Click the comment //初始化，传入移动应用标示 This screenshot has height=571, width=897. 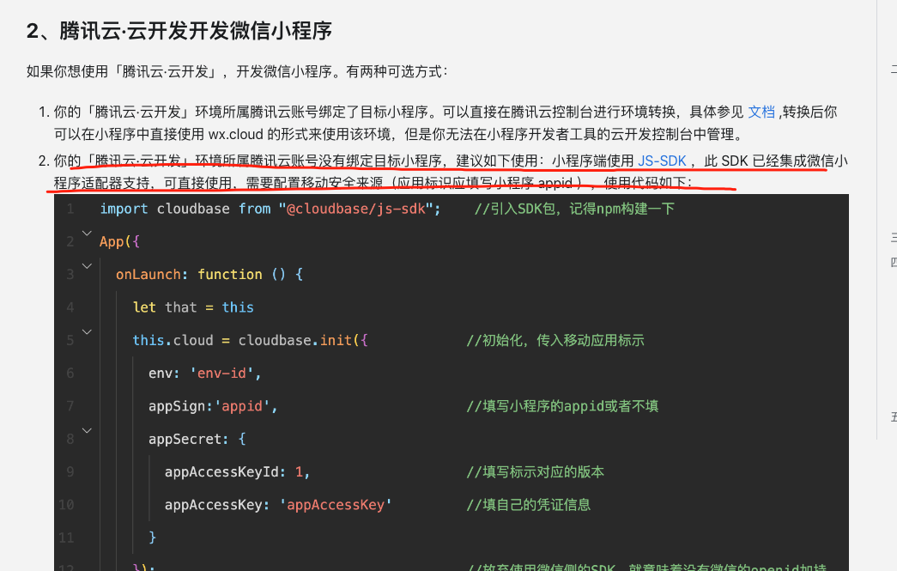(555, 340)
